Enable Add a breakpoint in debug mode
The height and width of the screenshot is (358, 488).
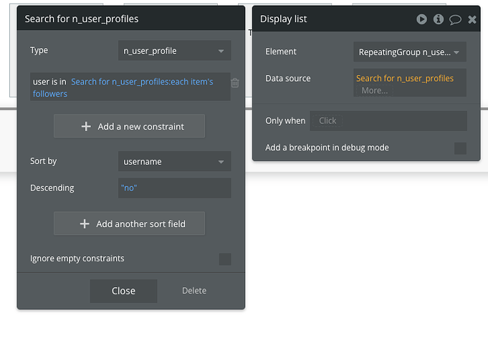[461, 148]
